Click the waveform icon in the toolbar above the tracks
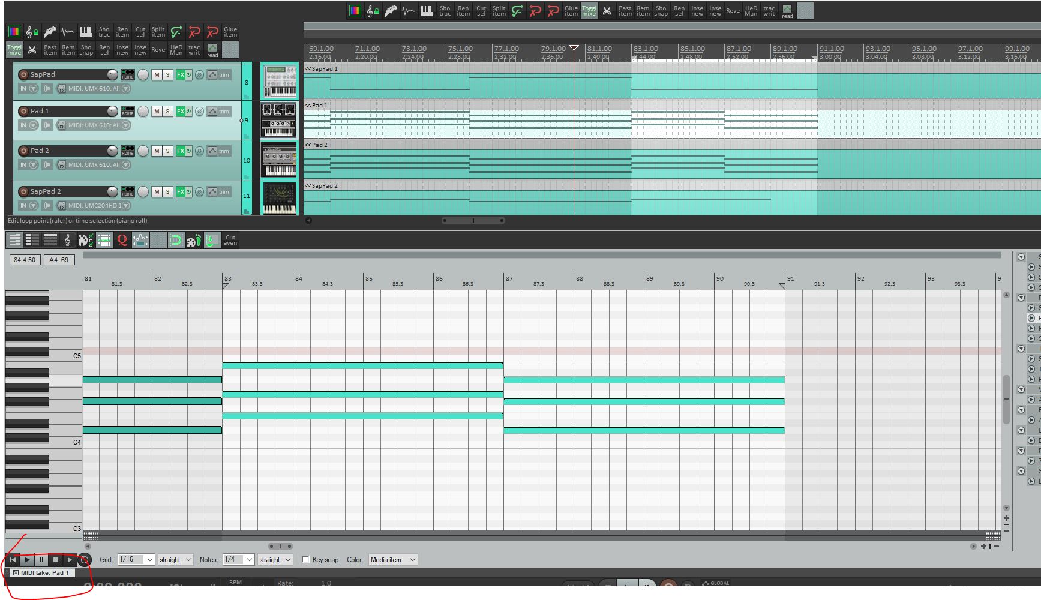Screen dimensions: 1041x600 click(68, 32)
